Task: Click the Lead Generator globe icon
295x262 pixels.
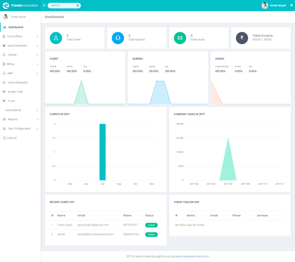Action: (x=4, y=46)
